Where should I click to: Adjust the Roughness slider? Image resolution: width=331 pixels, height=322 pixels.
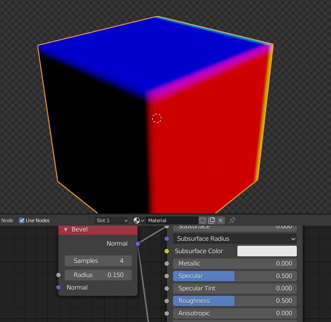pos(235,301)
